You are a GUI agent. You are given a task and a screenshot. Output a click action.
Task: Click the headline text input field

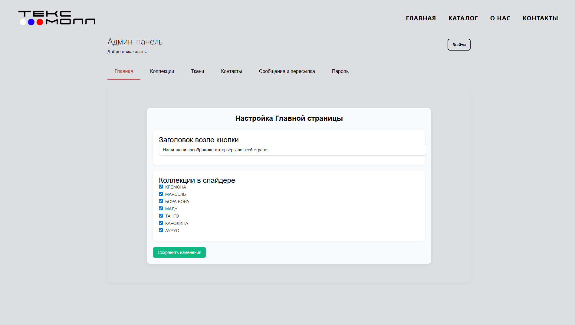click(x=292, y=149)
